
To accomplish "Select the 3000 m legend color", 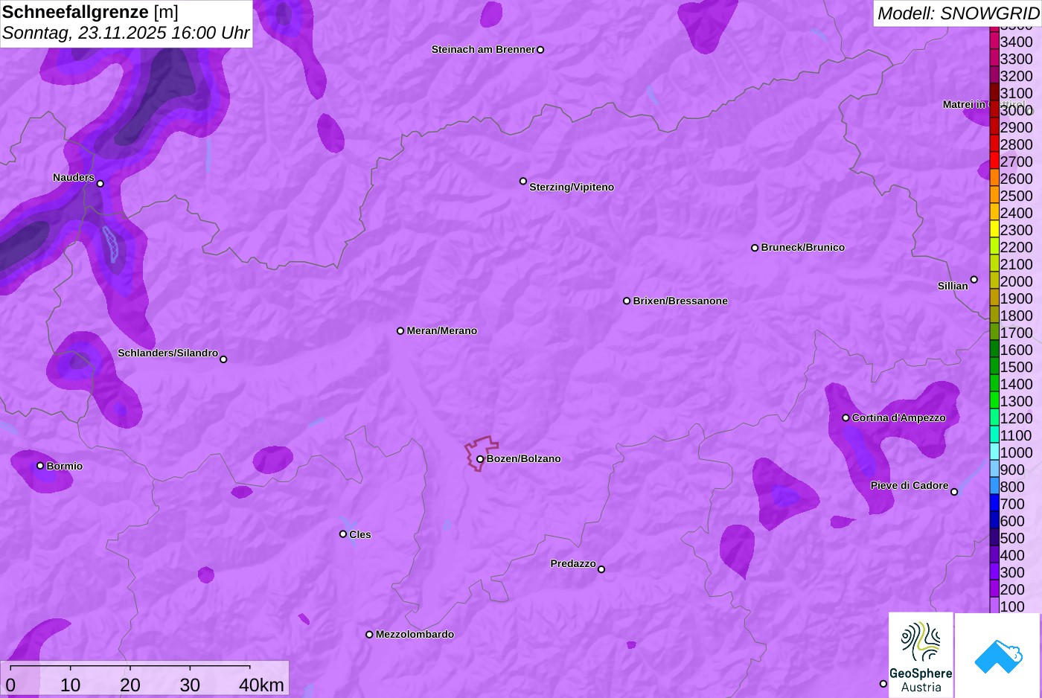I will [x=994, y=109].
